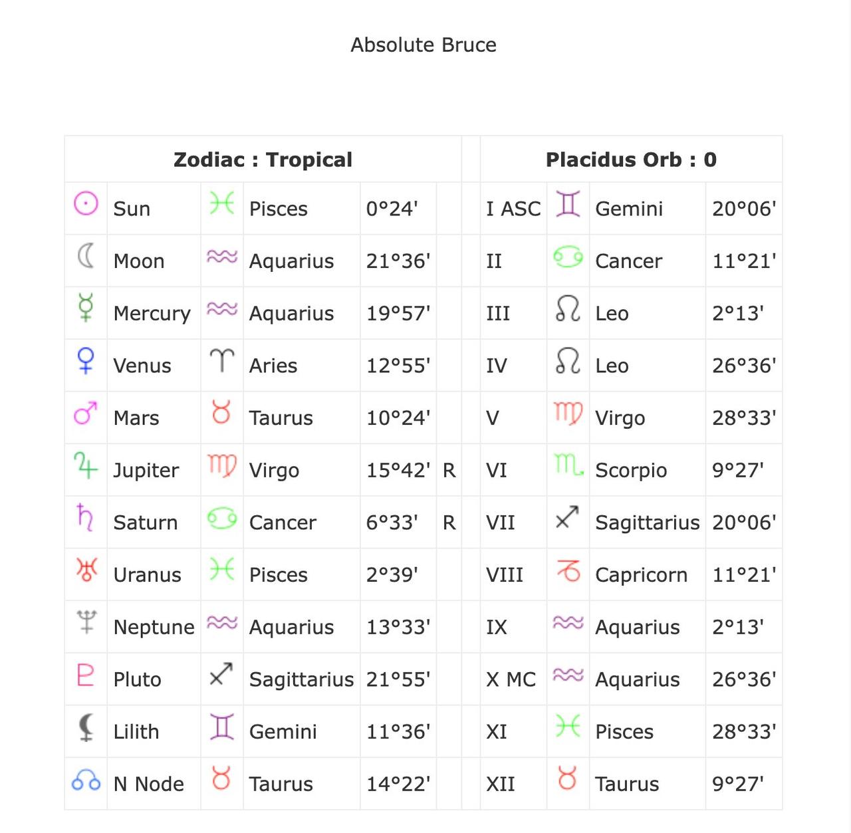Click the Placidus Orb : 0 header
Image resolution: width=851 pixels, height=833 pixels.
tap(631, 160)
